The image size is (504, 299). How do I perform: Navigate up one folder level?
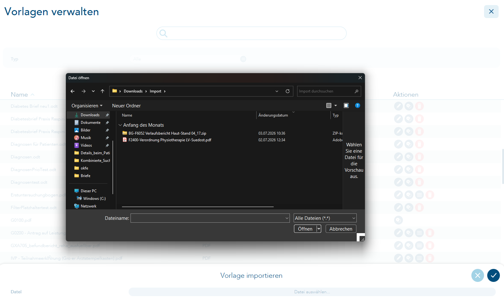click(102, 91)
